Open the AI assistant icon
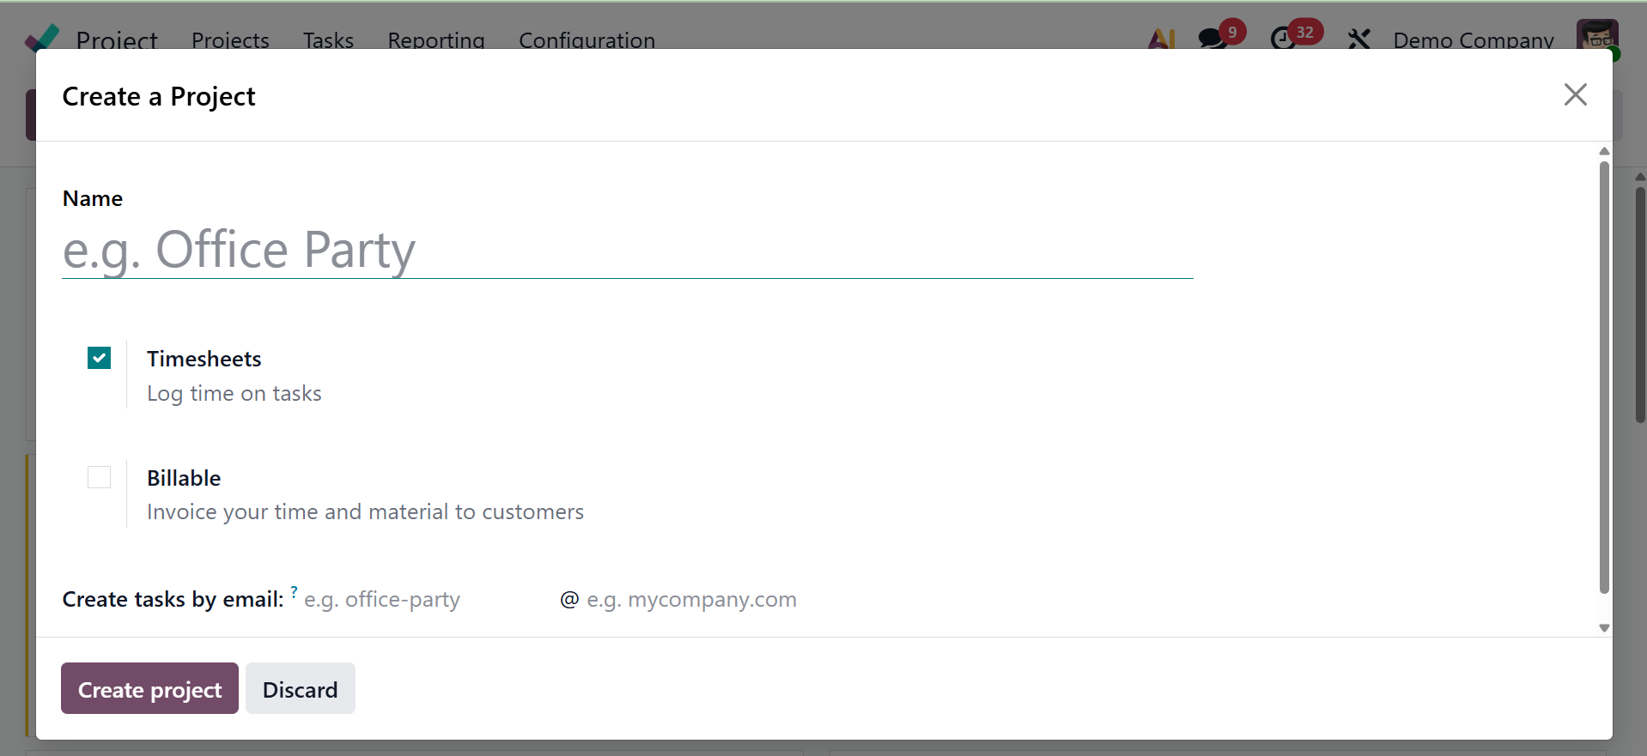 tap(1161, 39)
